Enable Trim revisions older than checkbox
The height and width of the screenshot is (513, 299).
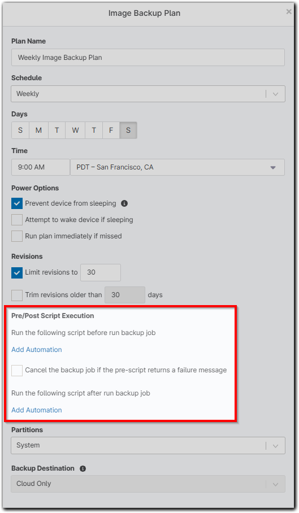17,295
